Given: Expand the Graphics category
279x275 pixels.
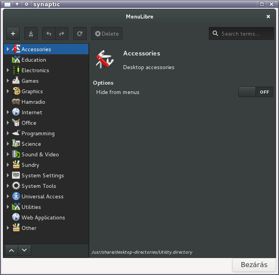Looking at the screenshot, I should [7, 91].
